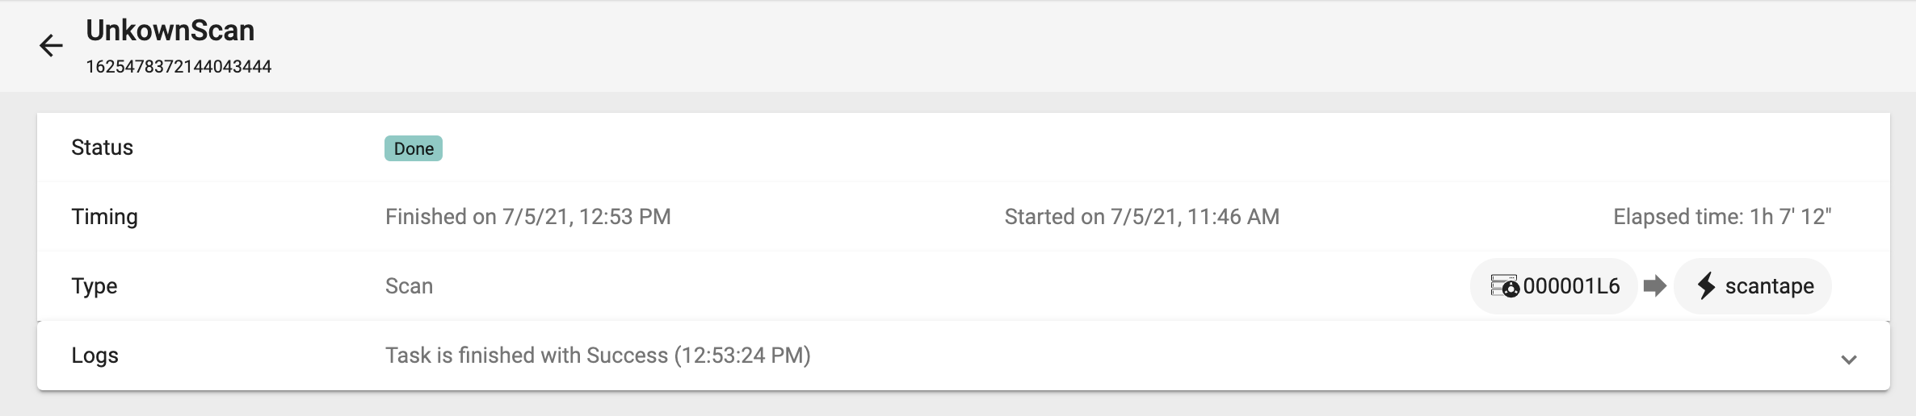Expand the Logs chevron

(1849, 360)
